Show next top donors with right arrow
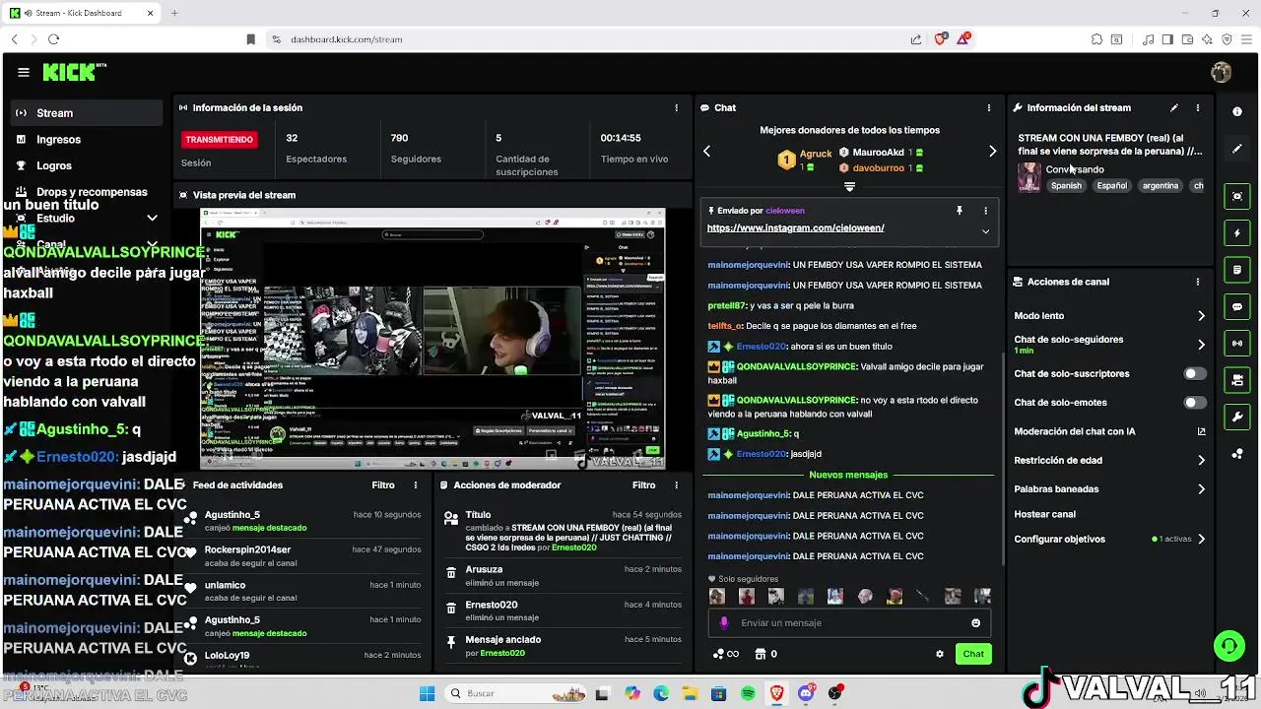The height and width of the screenshot is (709, 1261). [992, 152]
